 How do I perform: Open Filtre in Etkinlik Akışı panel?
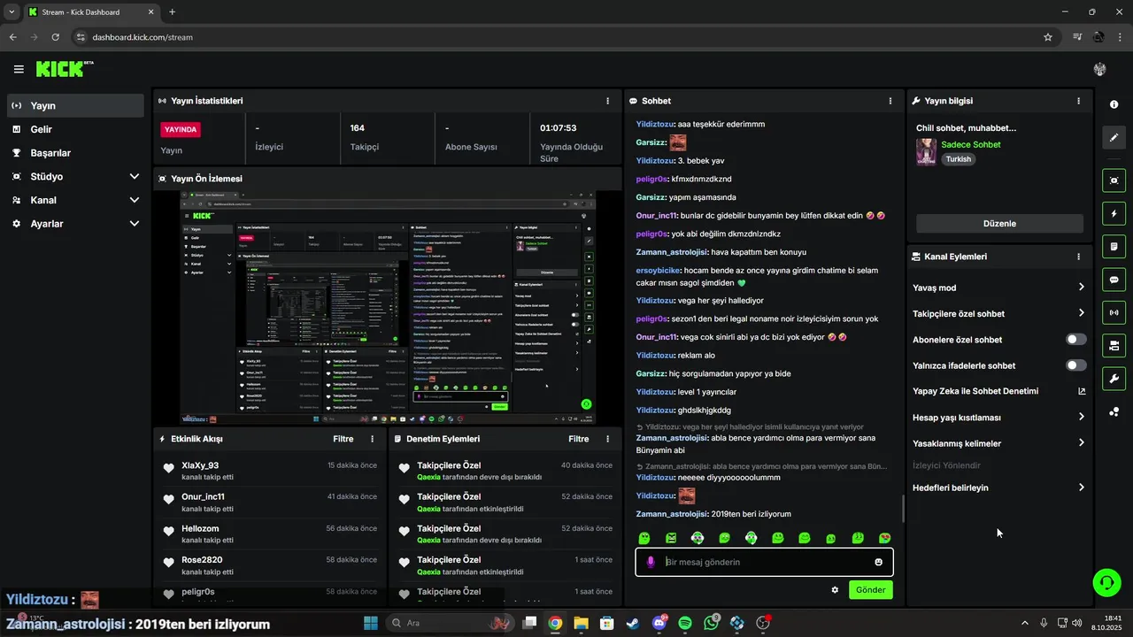343,439
